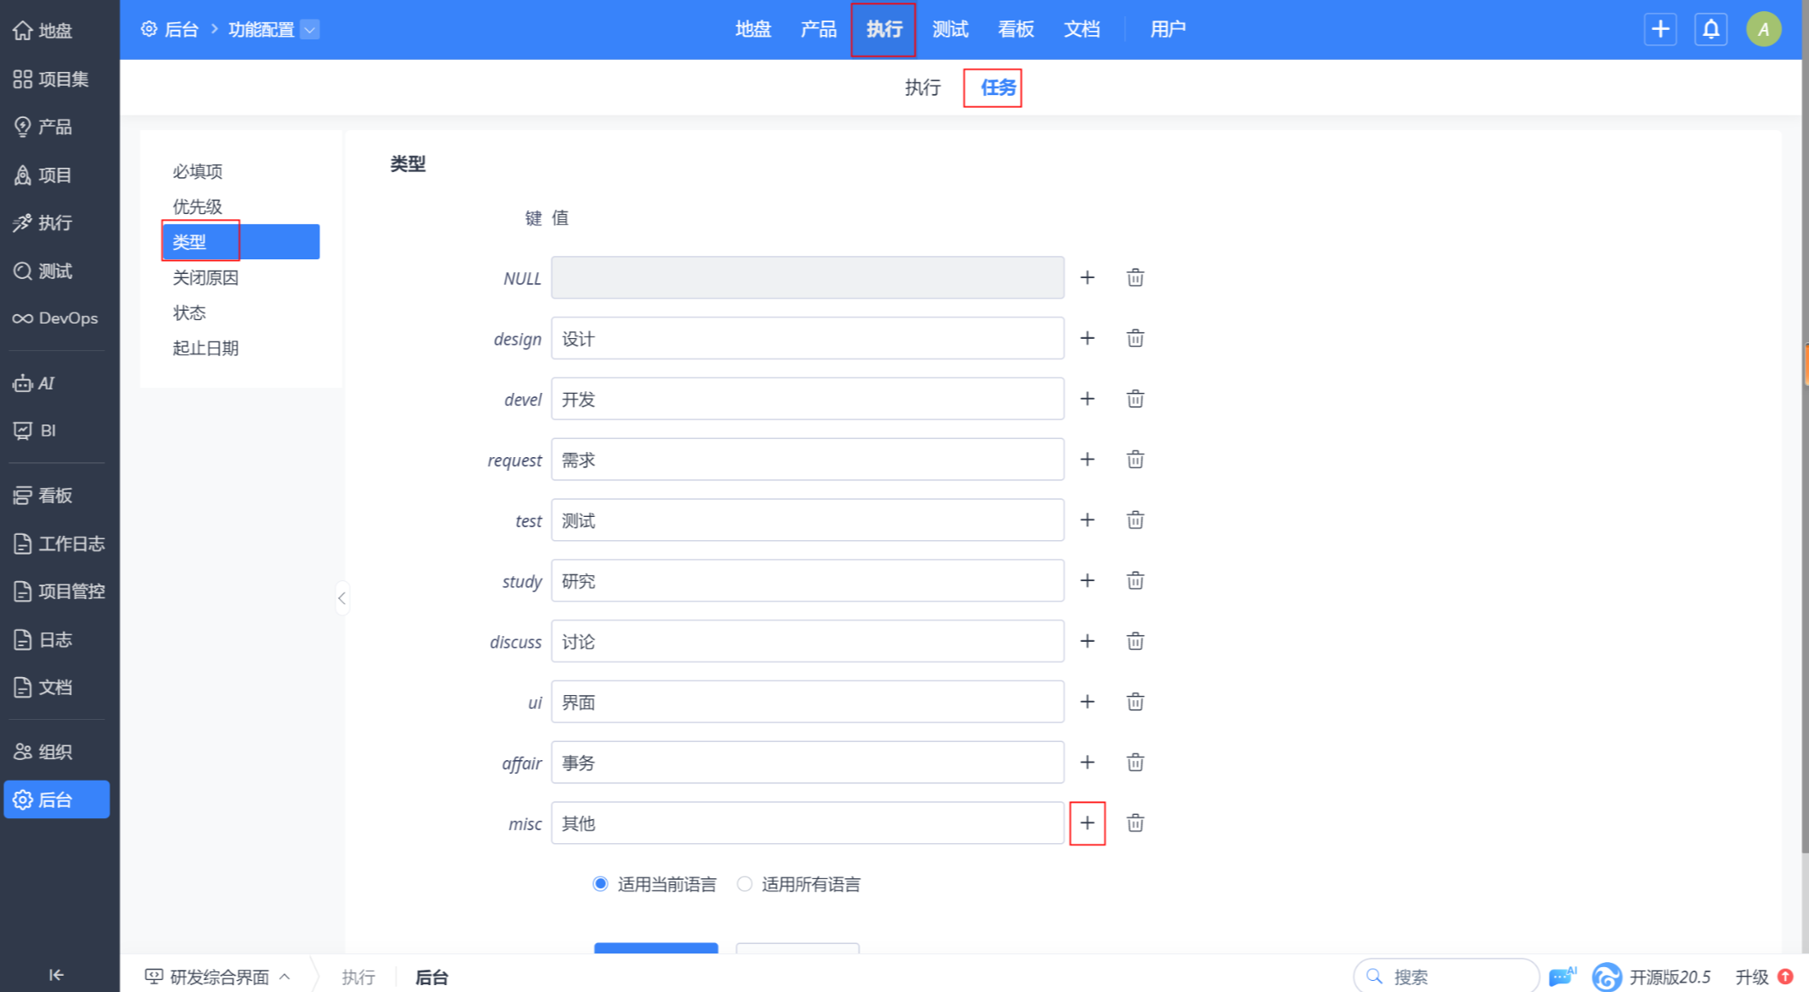Collapse the left sidebar menu
Viewport: 1809px width, 992px height.
point(57,974)
